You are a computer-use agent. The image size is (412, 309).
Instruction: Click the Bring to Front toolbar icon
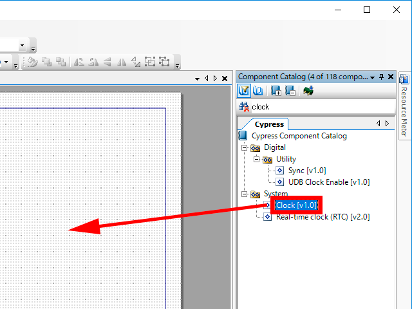coord(47,62)
